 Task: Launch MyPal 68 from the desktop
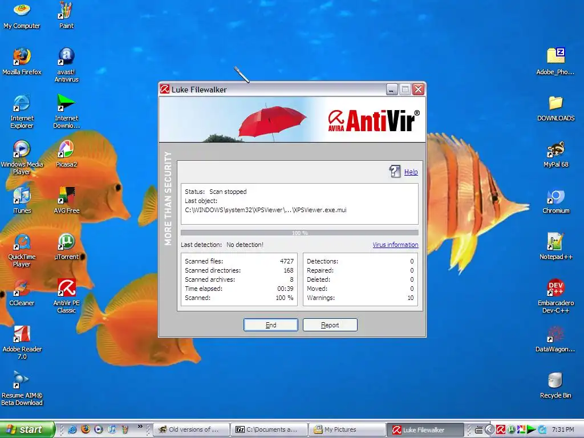click(x=555, y=154)
